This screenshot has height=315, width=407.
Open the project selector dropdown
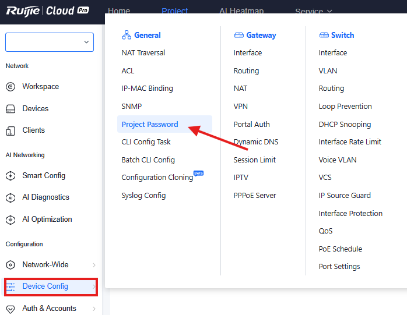click(x=50, y=42)
